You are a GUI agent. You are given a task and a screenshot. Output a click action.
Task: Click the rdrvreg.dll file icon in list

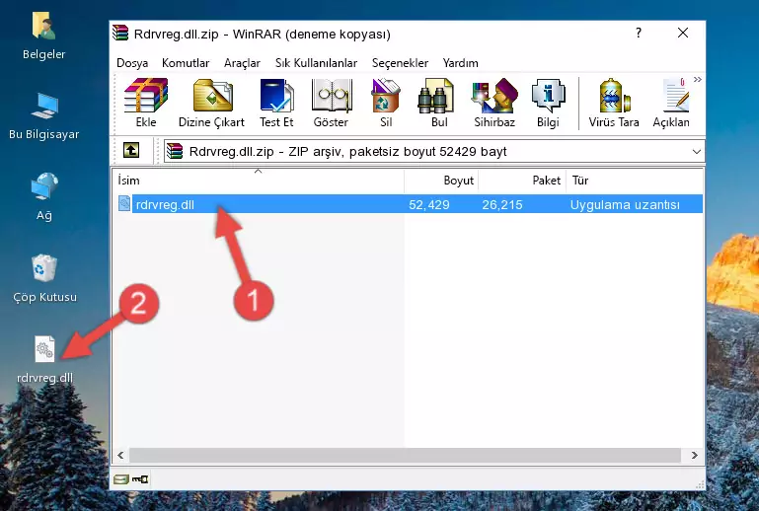(124, 204)
